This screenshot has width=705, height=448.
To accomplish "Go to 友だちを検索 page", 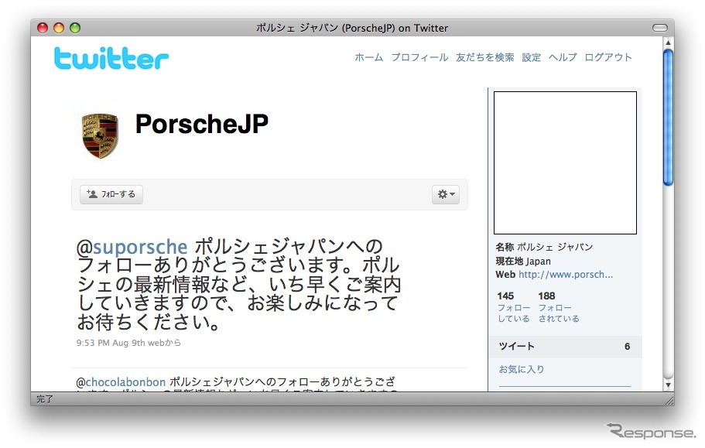I will pos(485,57).
